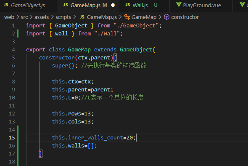Click 'extends' keyword on line 4
This screenshot has height=166, width=248.
(x=105, y=50)
